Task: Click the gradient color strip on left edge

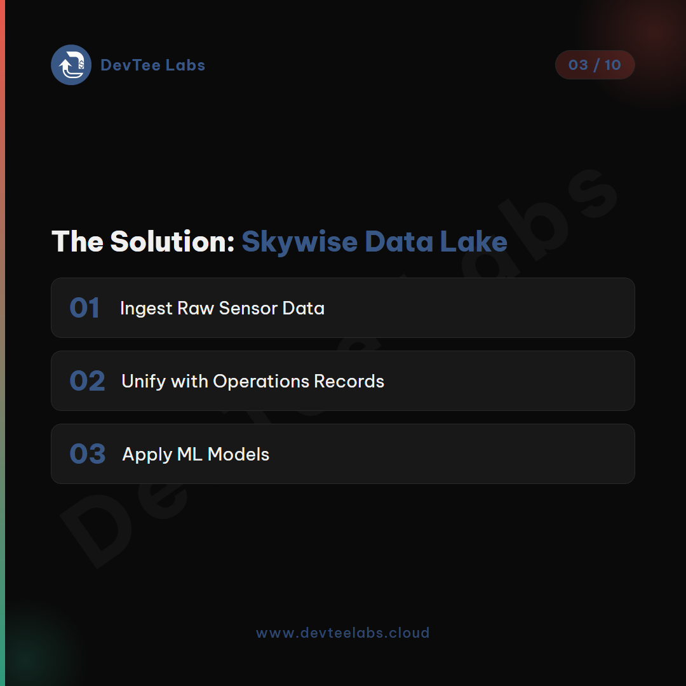Action: (x=2, y=343)
